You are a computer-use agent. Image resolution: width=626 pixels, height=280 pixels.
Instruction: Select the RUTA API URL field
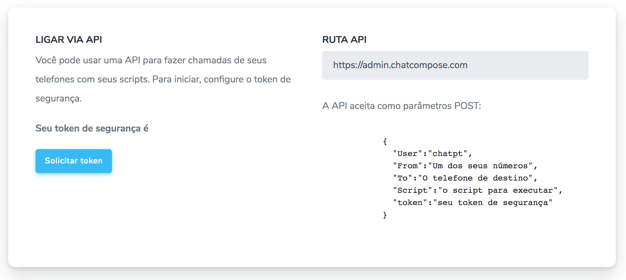(455, 65)
